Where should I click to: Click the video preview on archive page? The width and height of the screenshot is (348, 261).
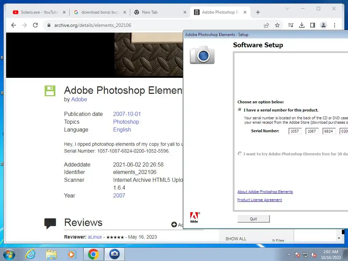coord(94,55)
